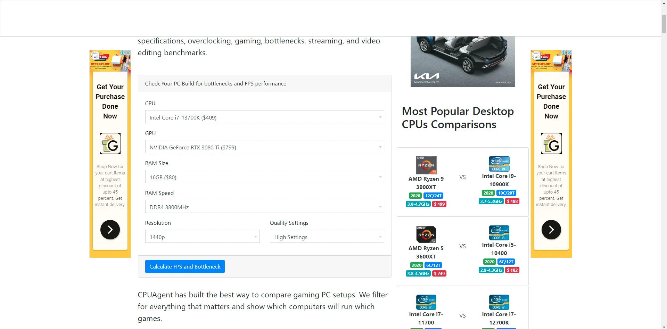This screenshot has height=329, width=667.
Task: Click Most Popular Desktop CPUs Comparisons heading
Action: pyautogui.click(x=458, y=118)
